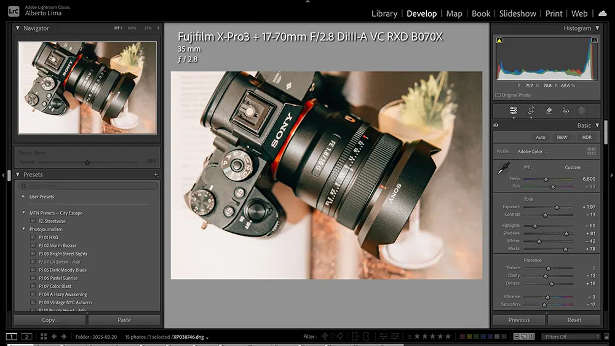
Task: Show the top panel arrow
Action: tap(307, 2)
